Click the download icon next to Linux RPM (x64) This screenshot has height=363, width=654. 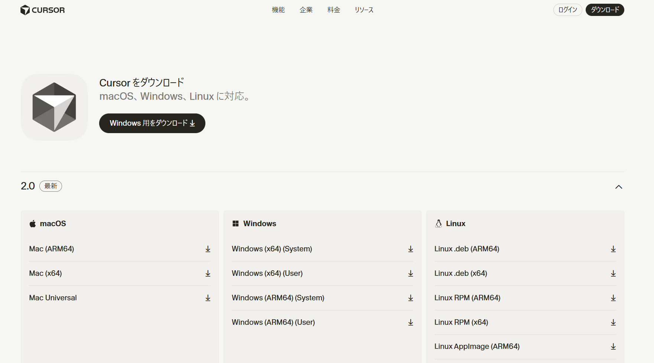click(x=613, y=322)
